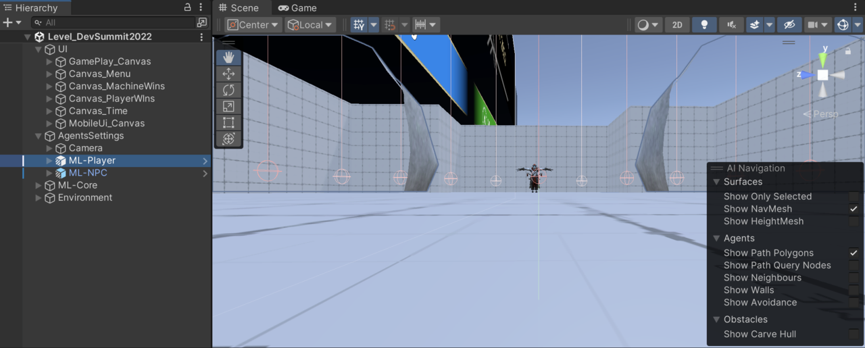This screenshot has width=865, height=348.
Task: Enable Show Neighbours checkbox
Action: (x=854, y=278)
